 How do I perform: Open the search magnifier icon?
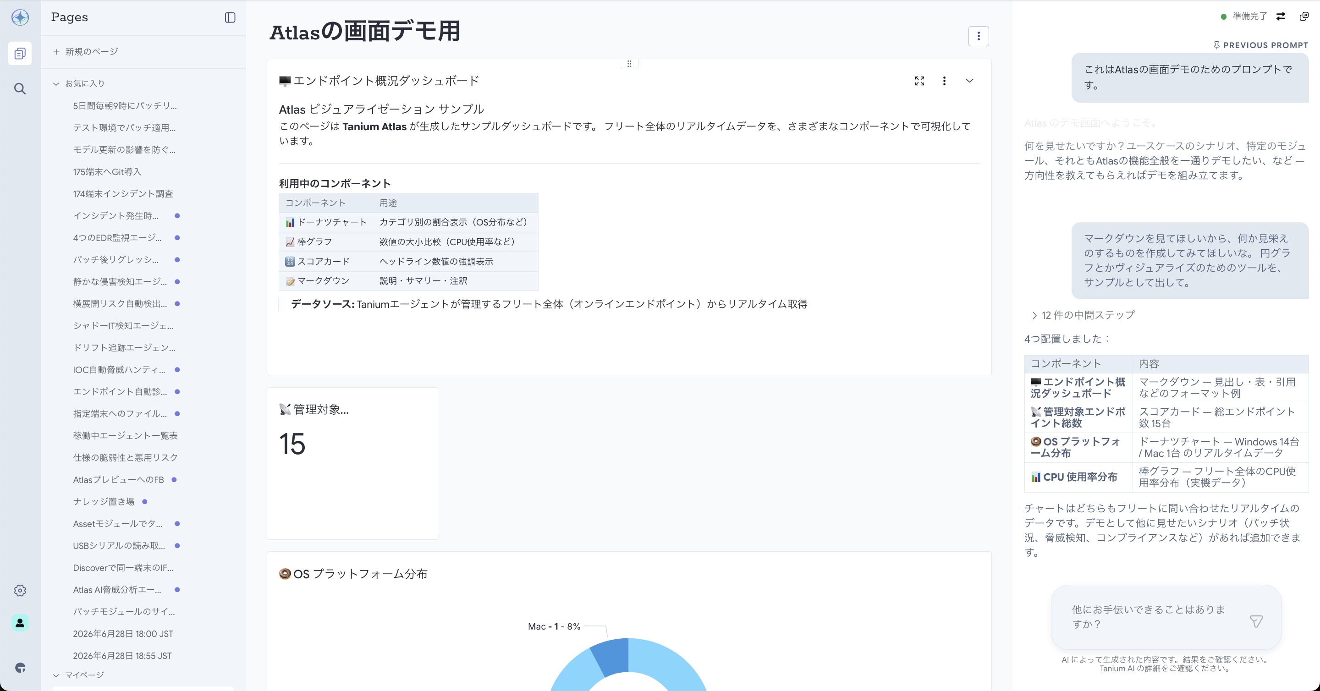pos(20,88)
